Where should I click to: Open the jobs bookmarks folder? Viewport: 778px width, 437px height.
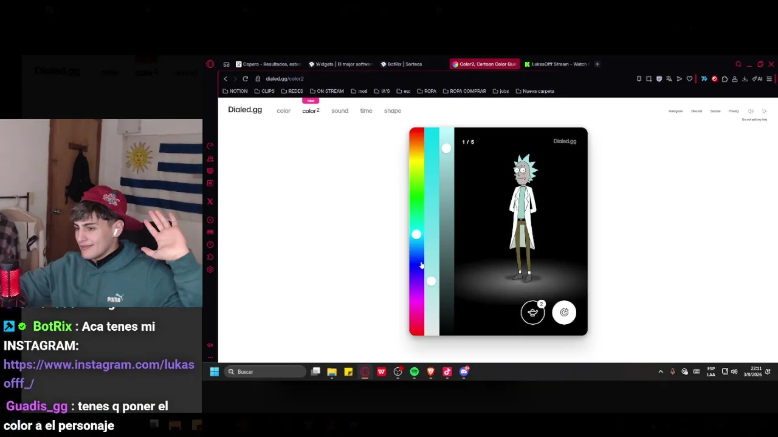(x=501, y=91)
